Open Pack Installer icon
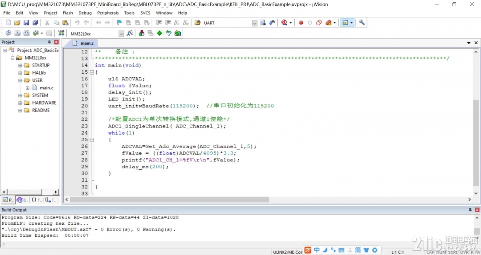The width and height of the screenshot is (481, 255). tap(178, 33)
